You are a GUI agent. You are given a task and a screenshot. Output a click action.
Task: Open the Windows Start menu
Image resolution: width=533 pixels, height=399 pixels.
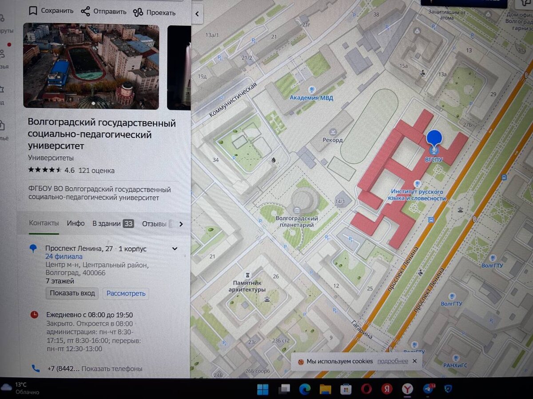(263, 389)
